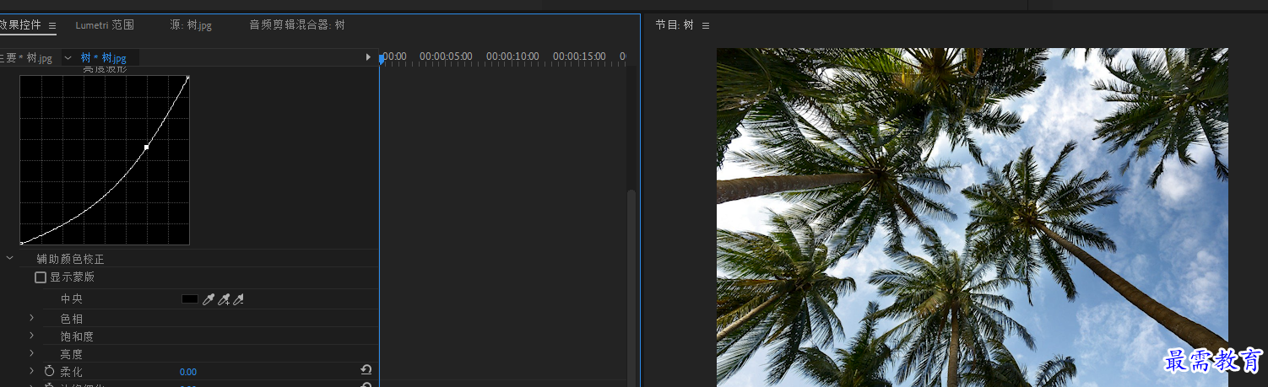Click the effect controls vertical scrollbar
Screen dimensions: 1268x387
click(x=630, y=288)
